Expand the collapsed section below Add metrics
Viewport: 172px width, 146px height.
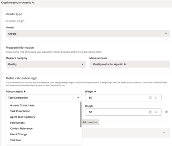pos(164,133)
